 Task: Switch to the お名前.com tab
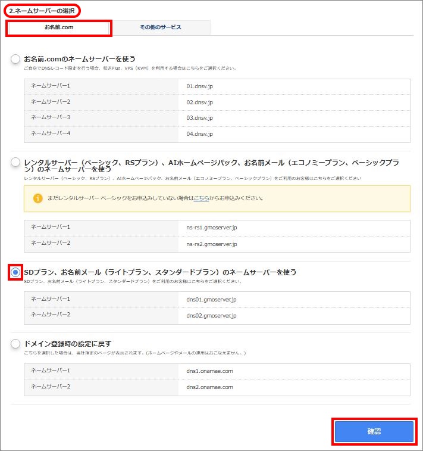coord(59,28)
